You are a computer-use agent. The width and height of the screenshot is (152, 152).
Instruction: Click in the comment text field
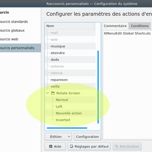pos(127,85)
